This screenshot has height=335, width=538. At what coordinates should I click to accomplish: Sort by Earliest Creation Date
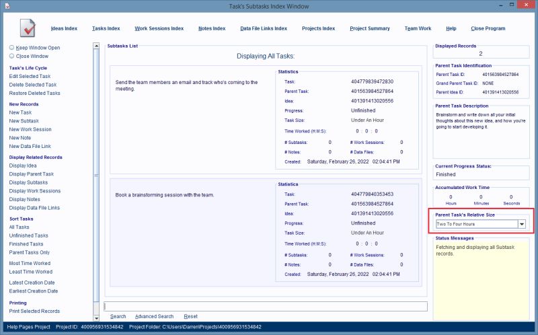click(x=34, y=291)
